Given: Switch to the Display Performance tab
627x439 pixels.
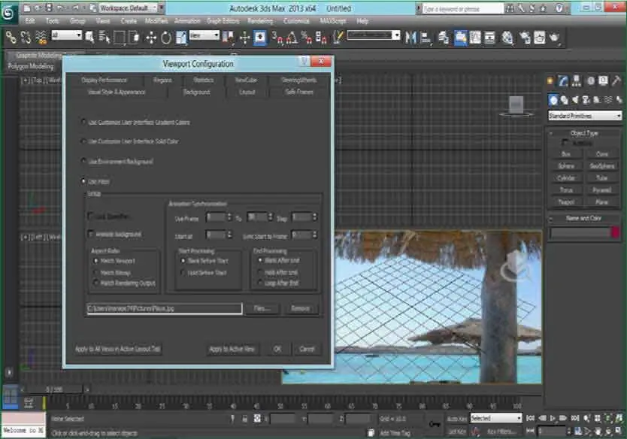Looking at the screenshot, I should point(104,80).
